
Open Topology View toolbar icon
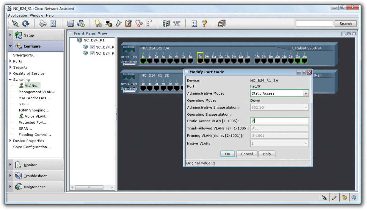coord(177,24)
